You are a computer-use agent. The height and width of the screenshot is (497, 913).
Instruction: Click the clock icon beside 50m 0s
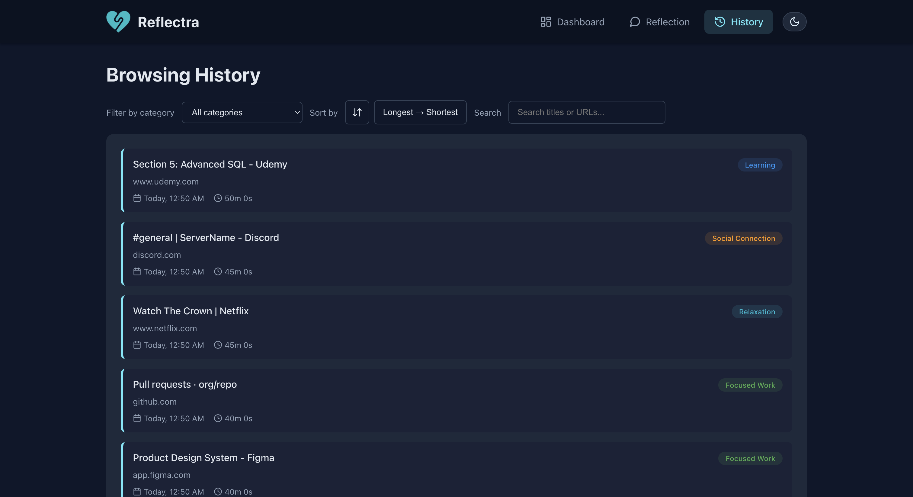(x=218, y=198)
